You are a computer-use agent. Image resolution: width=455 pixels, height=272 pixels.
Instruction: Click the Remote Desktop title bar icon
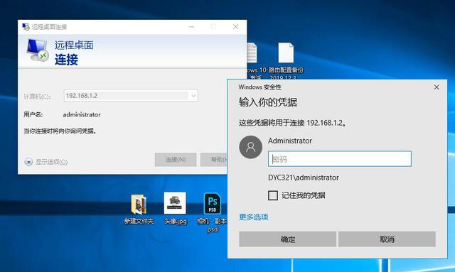coord(26,27)
